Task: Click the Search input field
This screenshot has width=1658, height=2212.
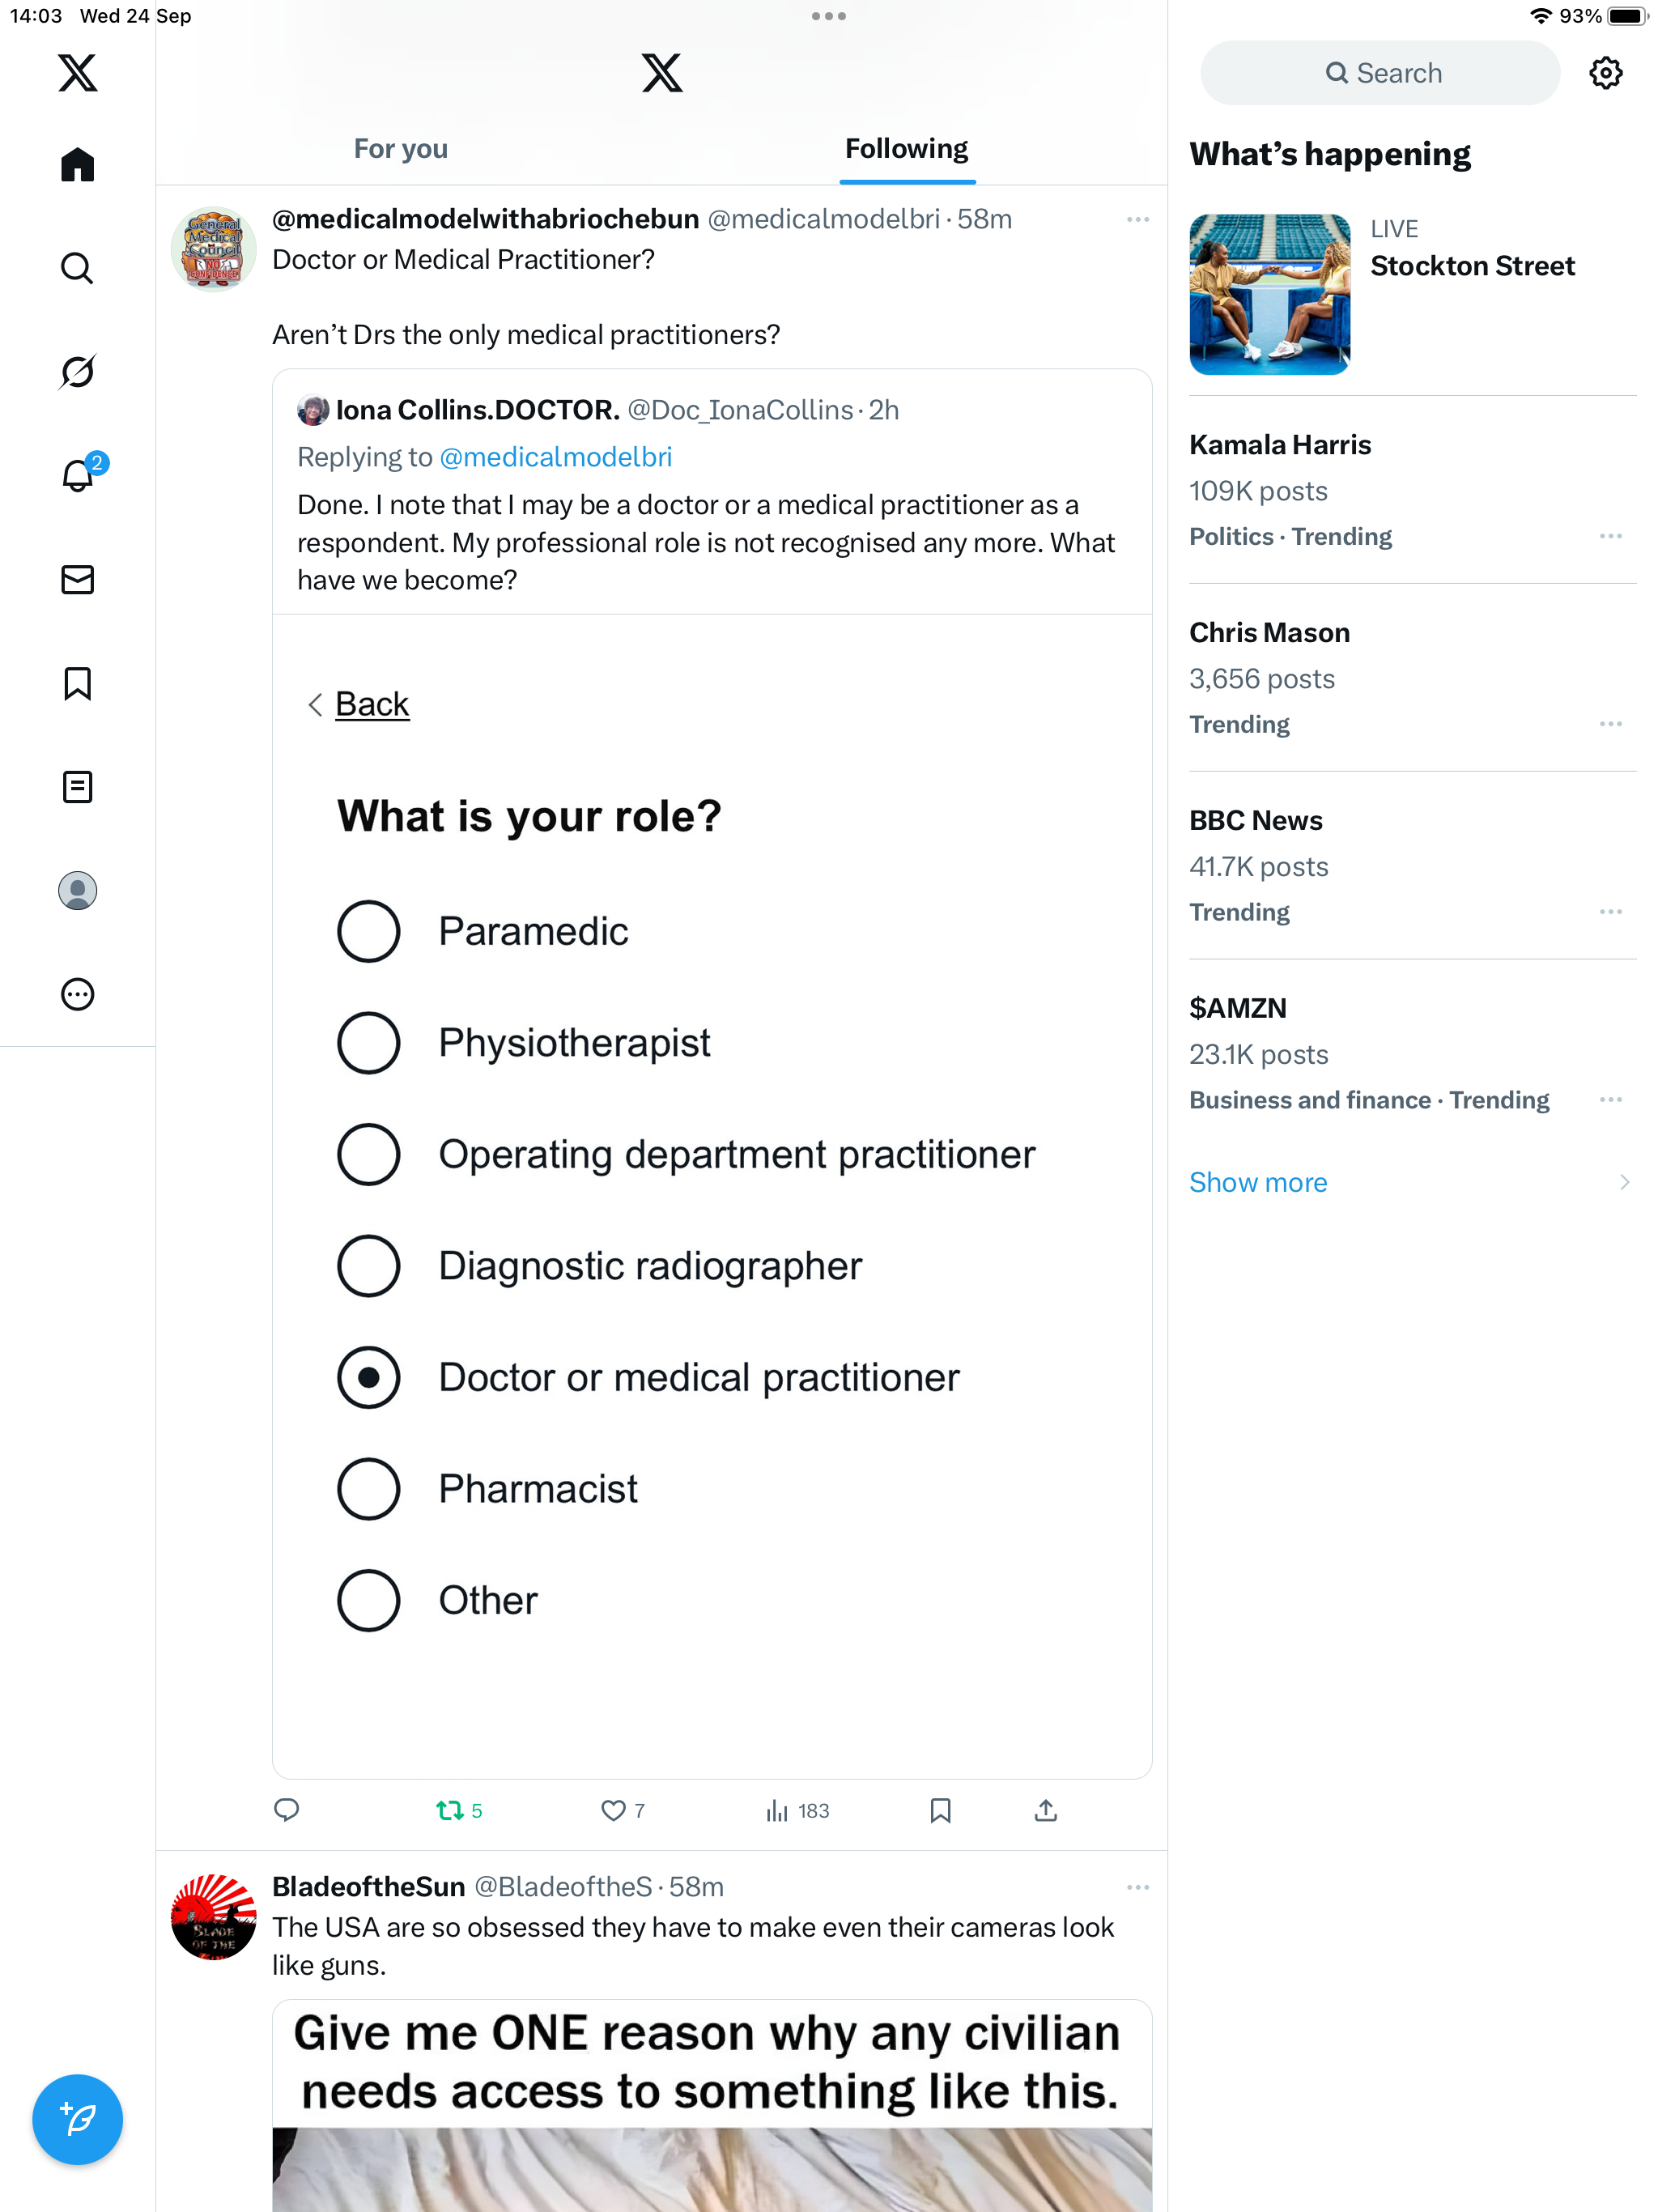Action: point(1380,73)
